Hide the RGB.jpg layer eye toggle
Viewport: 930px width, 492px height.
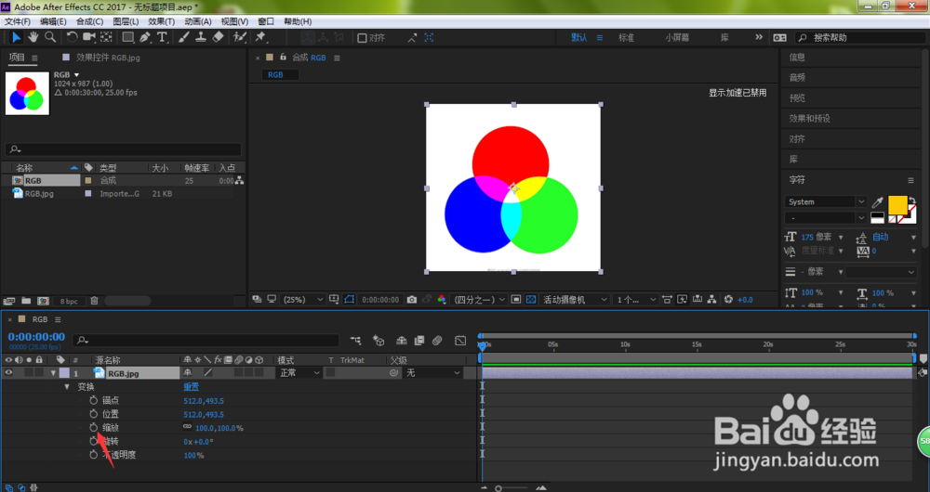[x=8, y=373]
